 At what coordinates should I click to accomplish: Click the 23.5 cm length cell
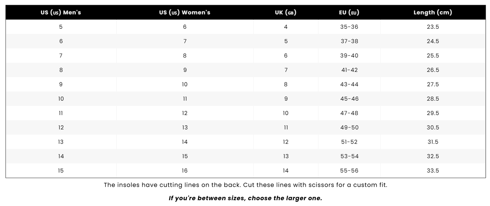433,27
